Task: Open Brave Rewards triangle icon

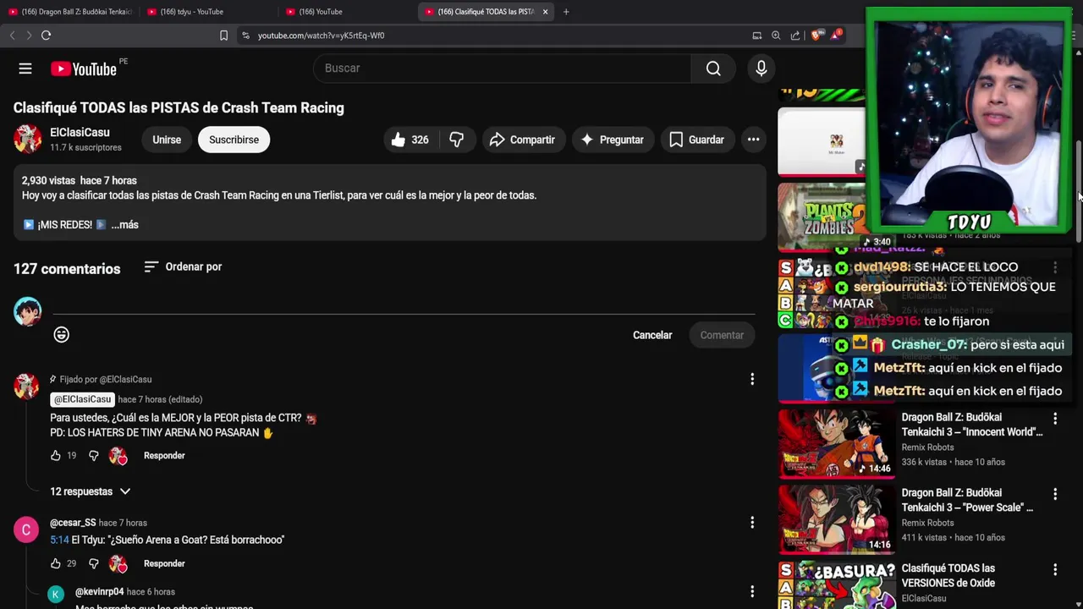Action: pos(836,36)
